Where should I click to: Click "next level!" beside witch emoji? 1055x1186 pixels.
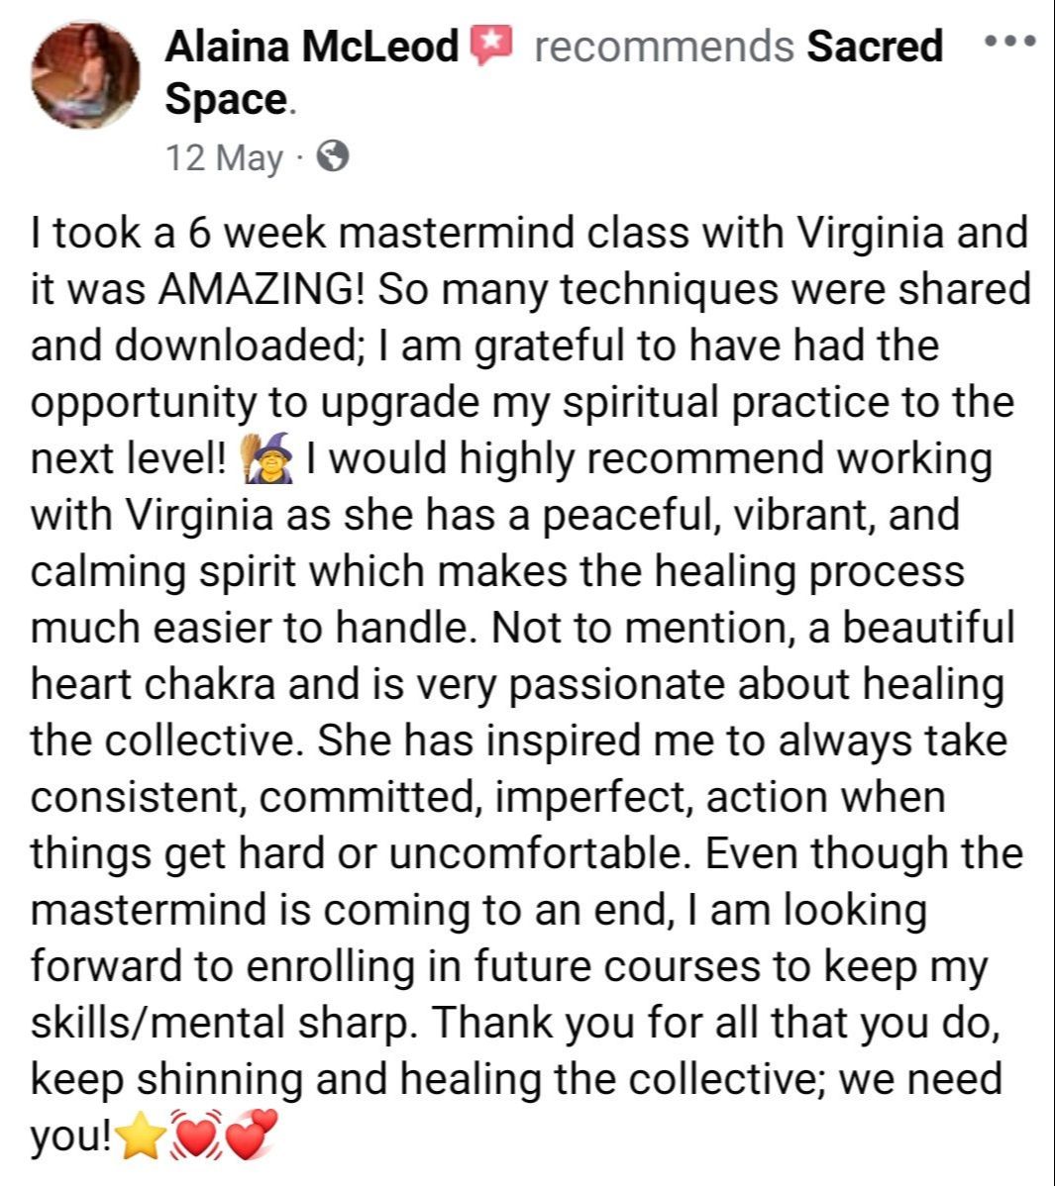pyautogui.click(x=129, y=458)
